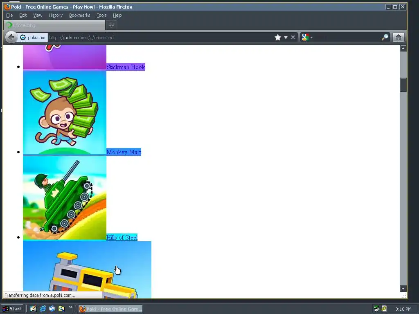
Task: Open the Bookmarks menu
Action: pos(80,15)
